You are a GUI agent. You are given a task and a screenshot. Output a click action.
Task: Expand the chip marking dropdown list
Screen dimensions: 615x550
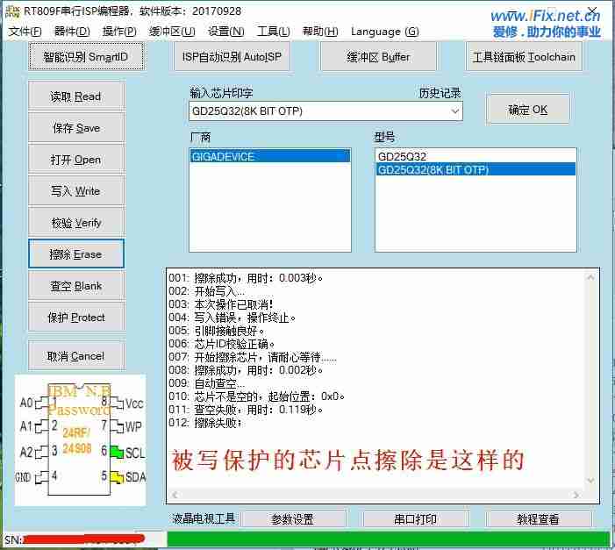[454, 111]
